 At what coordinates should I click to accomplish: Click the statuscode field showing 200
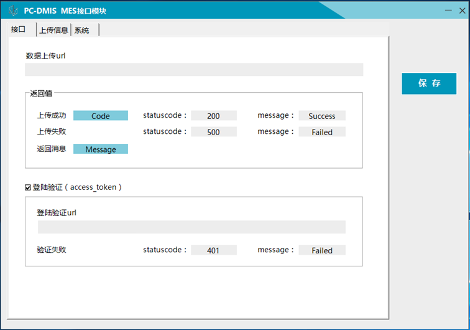click(x=213, y=116)
